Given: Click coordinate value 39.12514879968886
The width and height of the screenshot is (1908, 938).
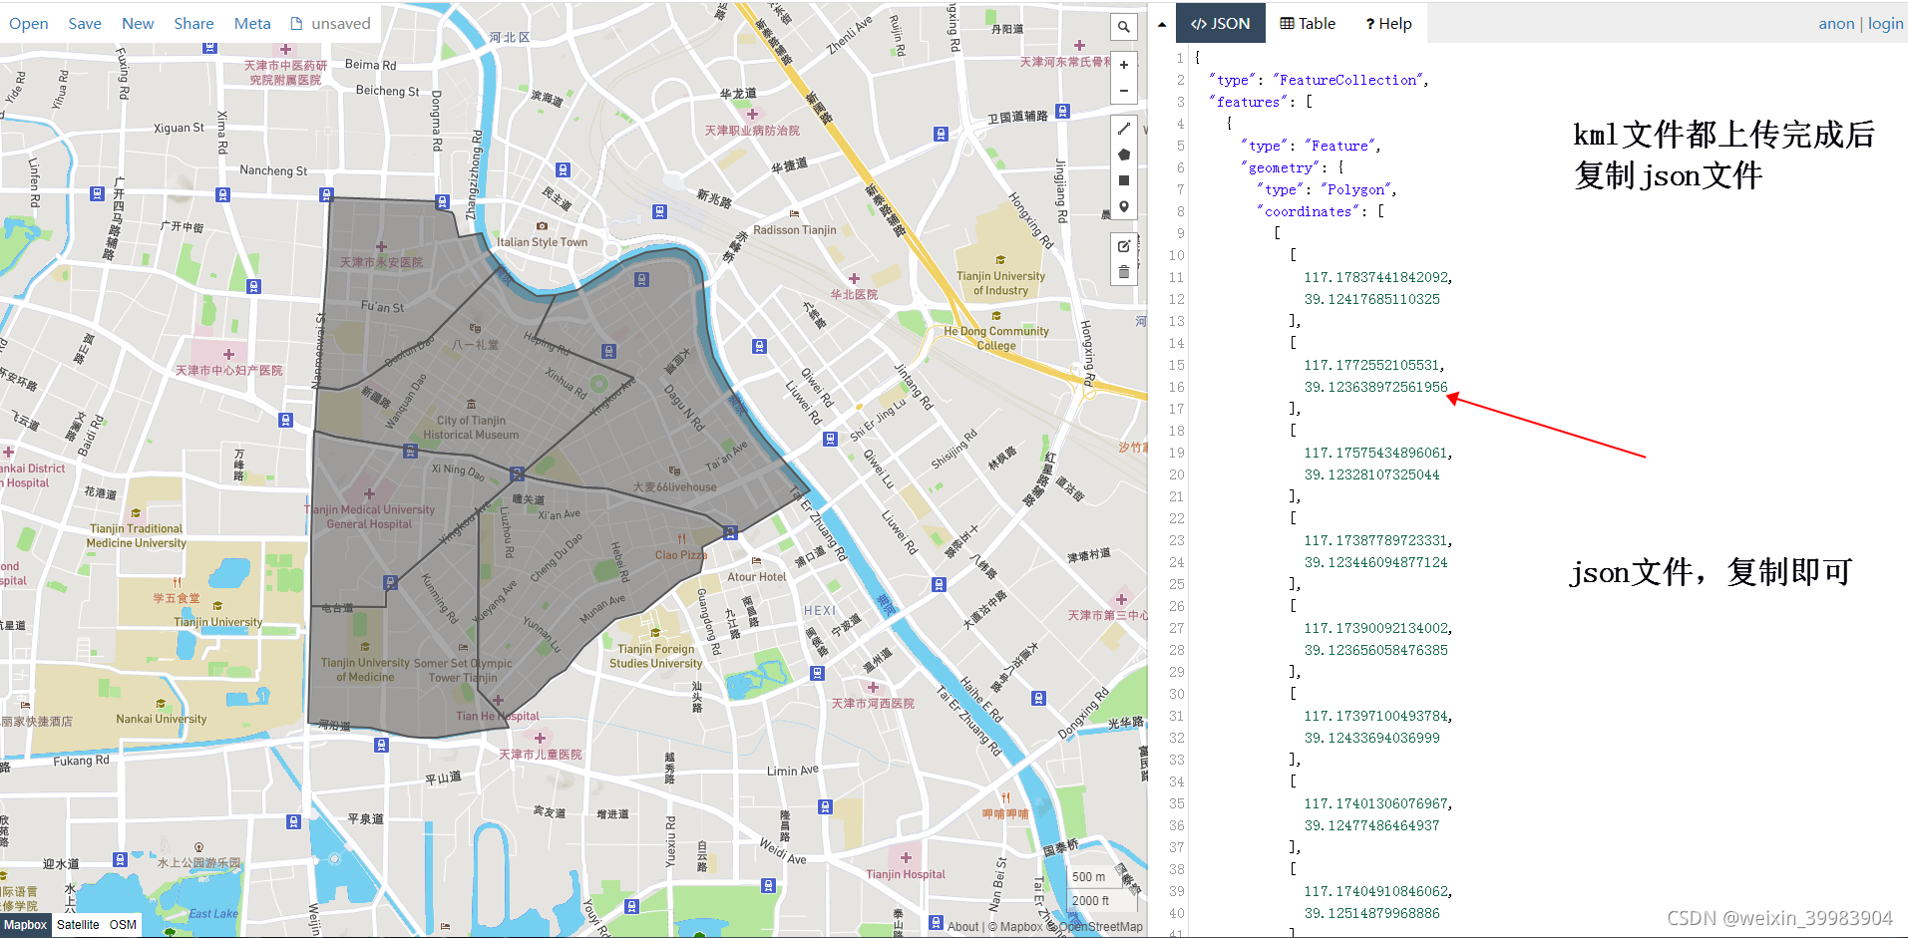Looking at the screenshot, I should 1371,913.
